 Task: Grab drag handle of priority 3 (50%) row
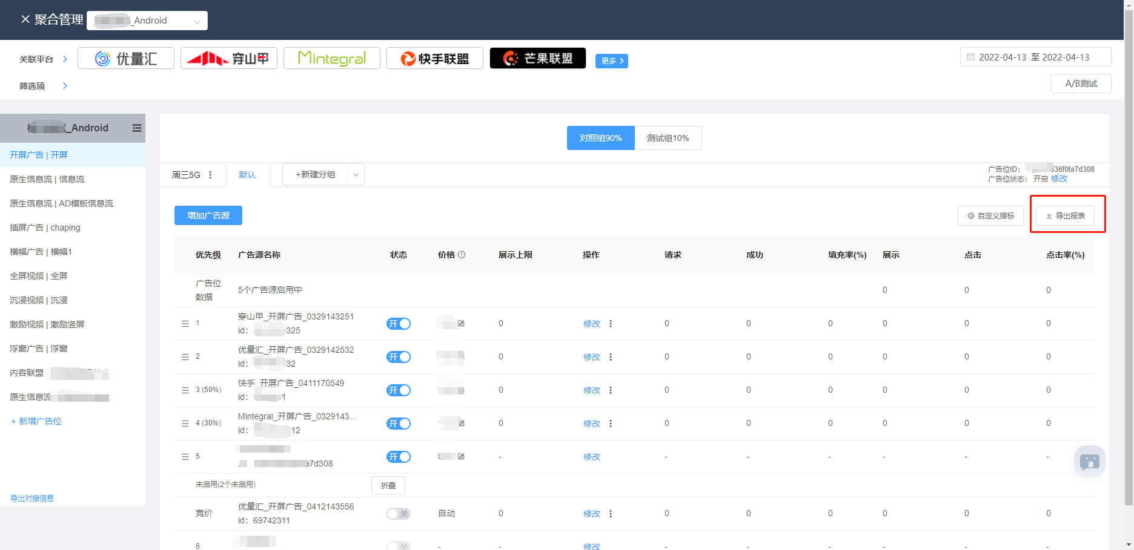[x=185, y=390]
